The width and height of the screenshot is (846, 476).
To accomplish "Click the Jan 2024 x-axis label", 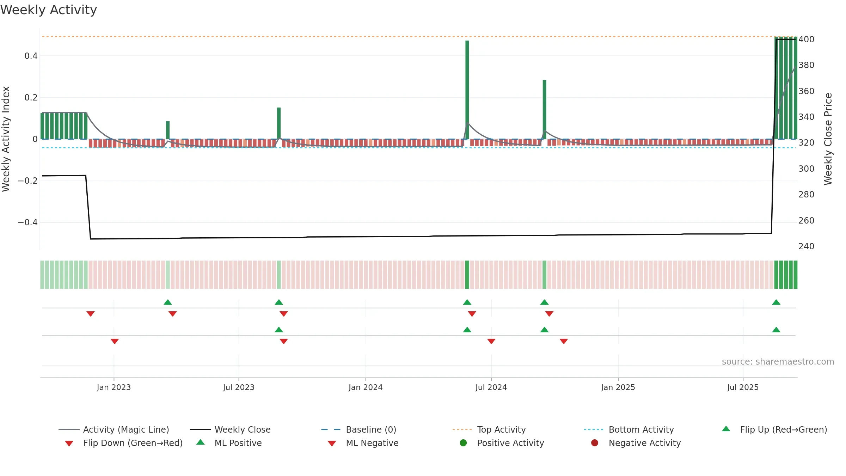I will (x=366, y=387).
